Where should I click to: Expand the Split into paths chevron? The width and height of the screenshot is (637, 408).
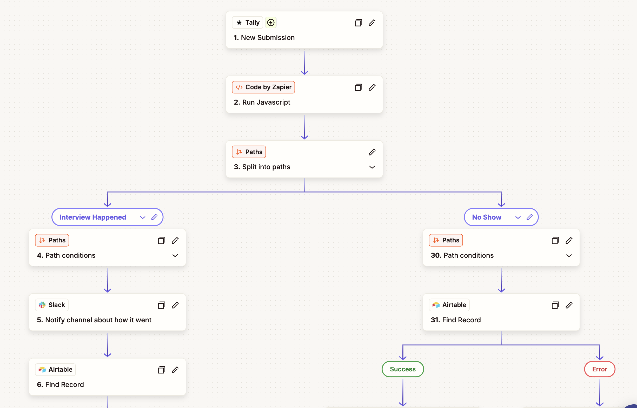[x=372, y=167]
